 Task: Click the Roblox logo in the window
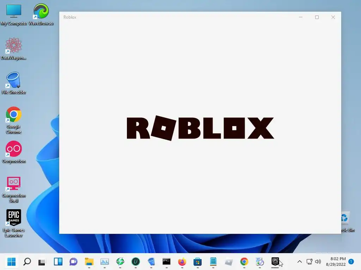point(200,128)
